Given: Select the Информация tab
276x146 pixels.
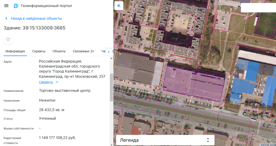Looking at the screenshot, I should [x=15, y=51].
